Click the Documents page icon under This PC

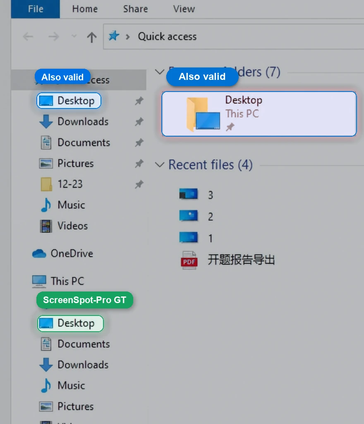pos(46,344)
